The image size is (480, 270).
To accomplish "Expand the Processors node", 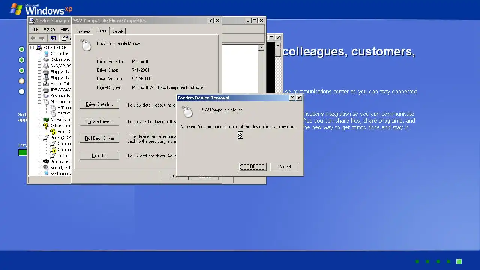I will 39,162.
